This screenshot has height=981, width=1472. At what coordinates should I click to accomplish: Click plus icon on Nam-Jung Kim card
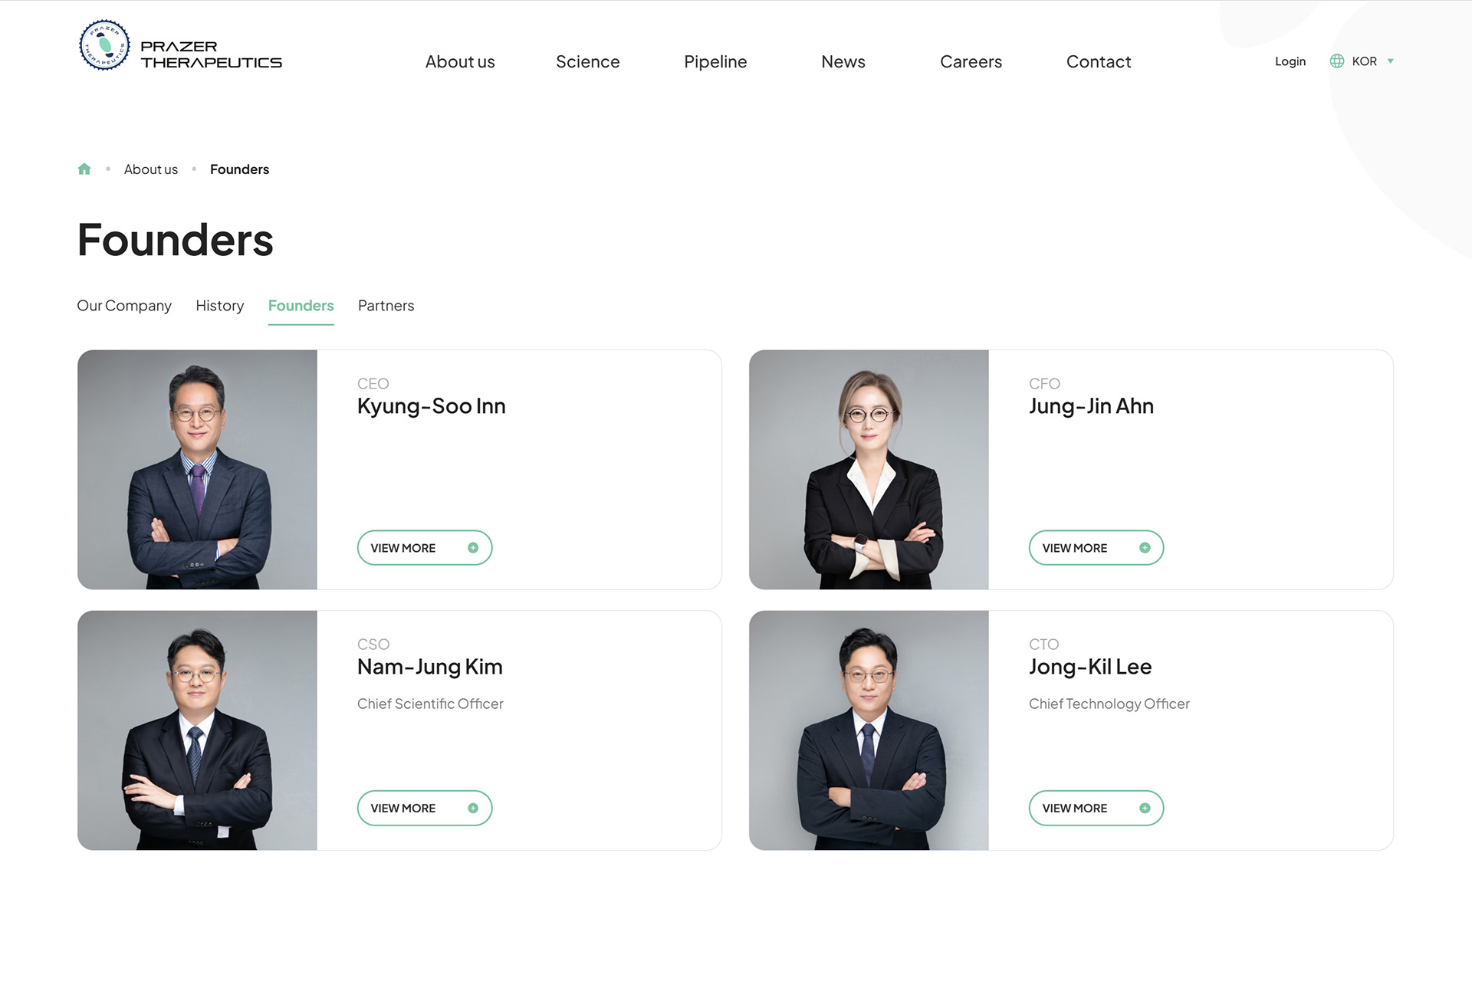point(473,809)
